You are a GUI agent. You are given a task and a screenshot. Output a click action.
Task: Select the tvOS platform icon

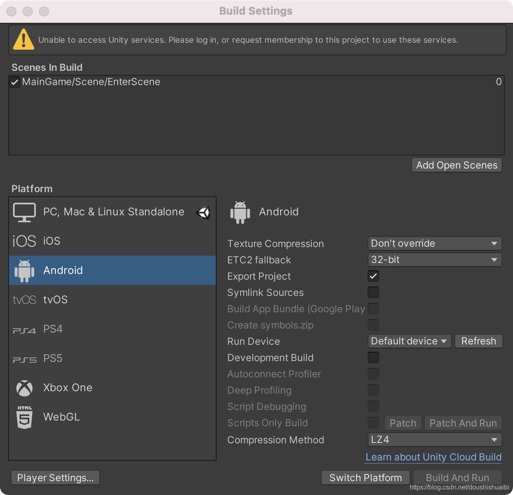click(24, 300)
